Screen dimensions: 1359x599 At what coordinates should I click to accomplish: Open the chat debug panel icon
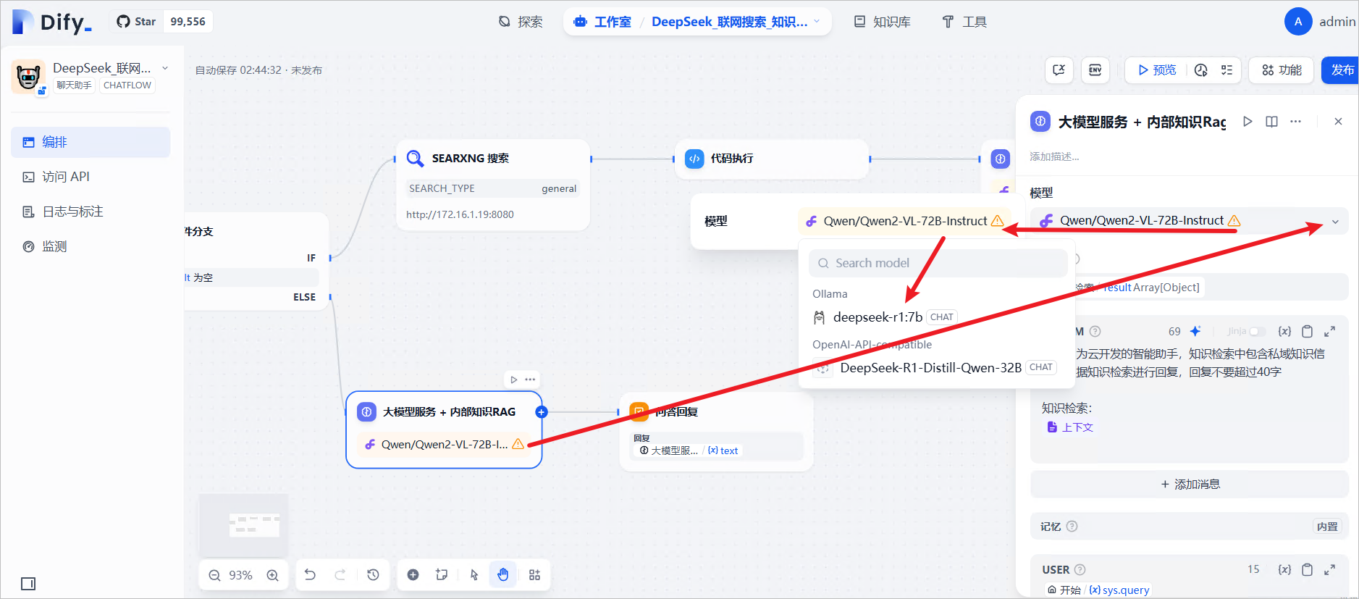tap(1059, 70)
